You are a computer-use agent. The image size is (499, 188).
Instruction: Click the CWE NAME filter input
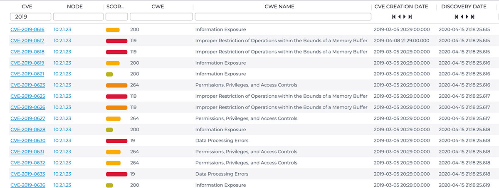tap(283, 17)
